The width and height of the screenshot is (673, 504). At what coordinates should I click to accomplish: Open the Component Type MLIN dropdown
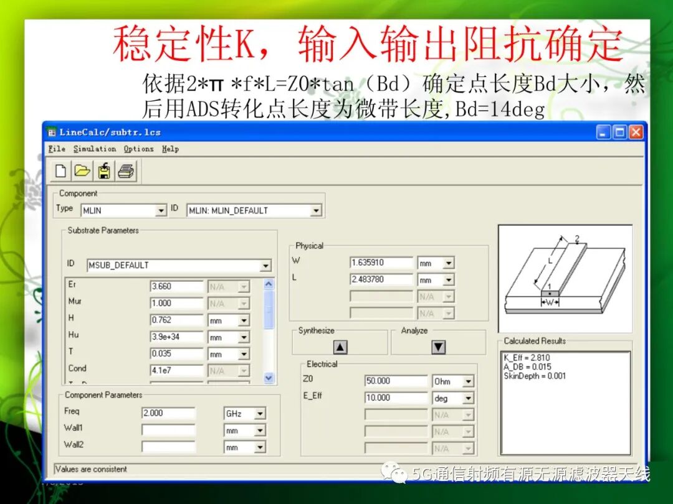click(x=161, y=210)
